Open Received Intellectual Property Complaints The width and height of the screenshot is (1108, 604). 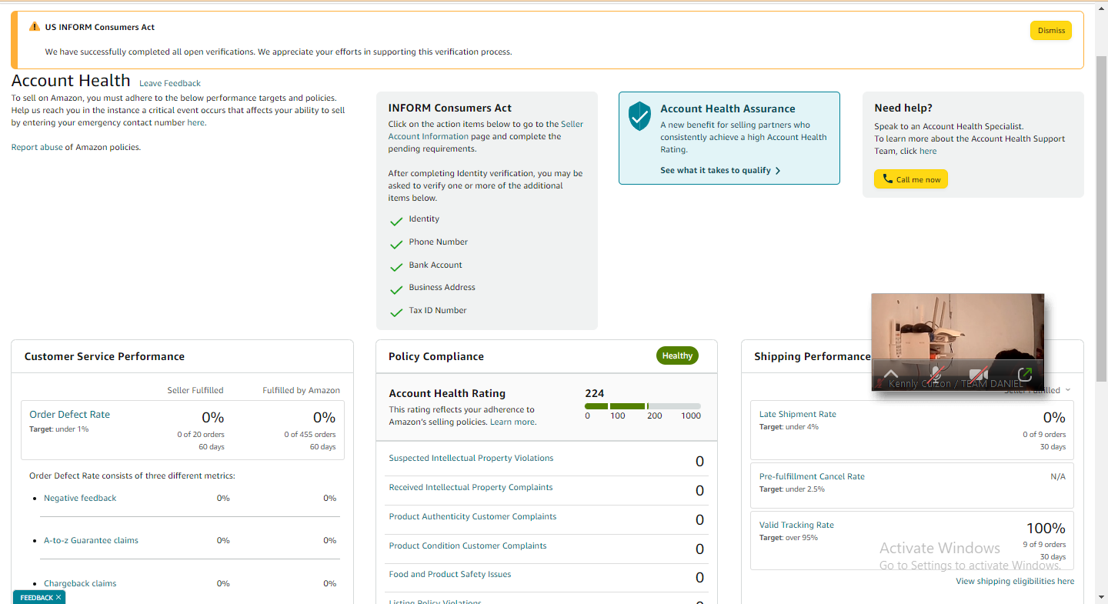click(x=471, y=487)
